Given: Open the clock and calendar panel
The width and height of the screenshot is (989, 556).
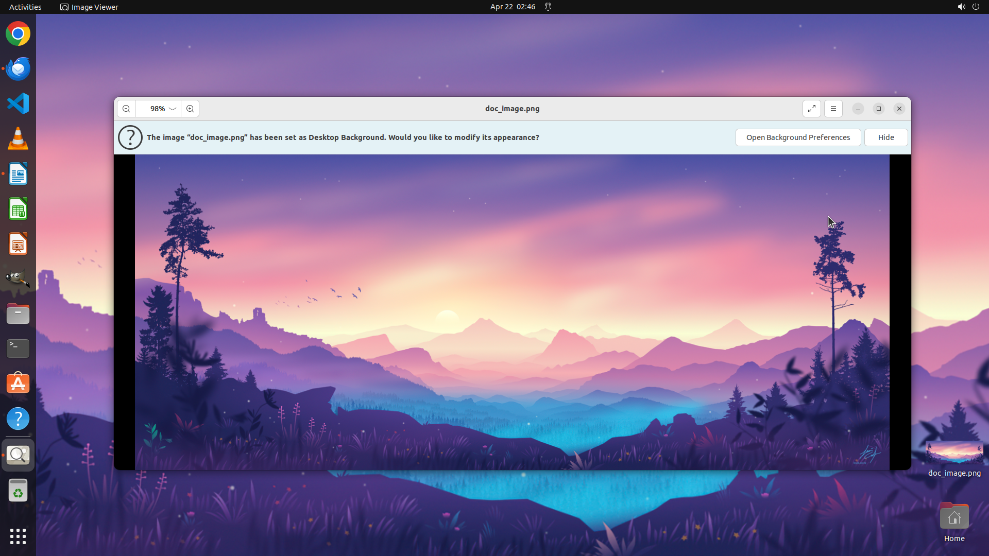Looking at the screenshot, I should click(512, 7).
